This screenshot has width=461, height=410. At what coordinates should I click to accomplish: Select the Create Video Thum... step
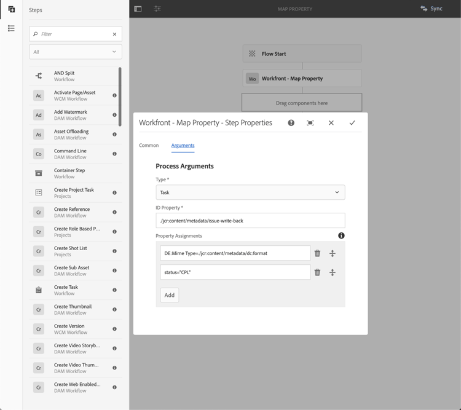[x=76, y=368]
